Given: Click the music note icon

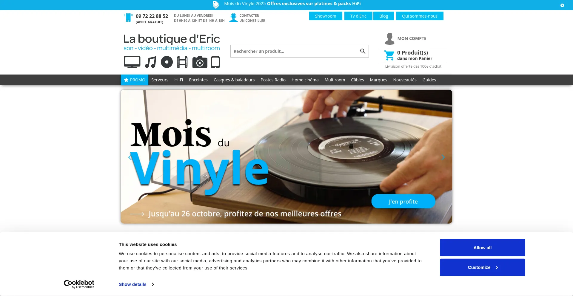Looking at the screenshot, I should pyautogui.click(x=151, y=62).
